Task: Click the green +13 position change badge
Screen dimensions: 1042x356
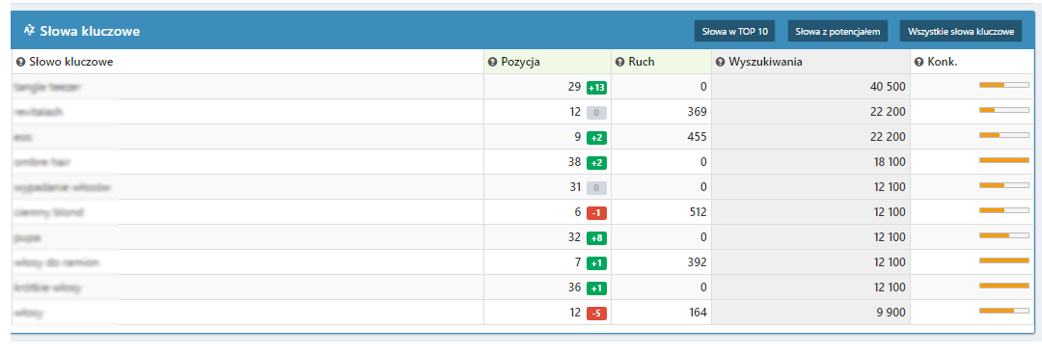Action: 596,87
